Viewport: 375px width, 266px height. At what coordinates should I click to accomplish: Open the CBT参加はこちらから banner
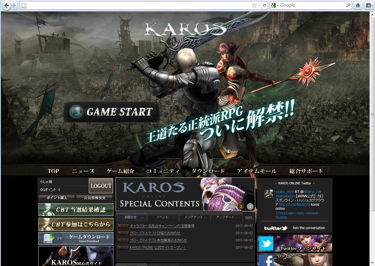coord(76,224)
